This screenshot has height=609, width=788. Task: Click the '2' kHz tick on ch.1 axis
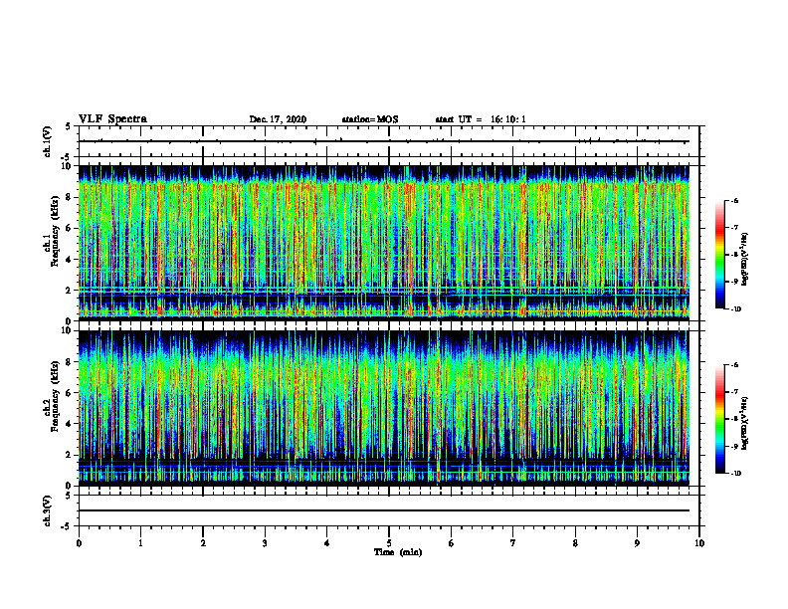pyautogui.click(x=69, y=291)
